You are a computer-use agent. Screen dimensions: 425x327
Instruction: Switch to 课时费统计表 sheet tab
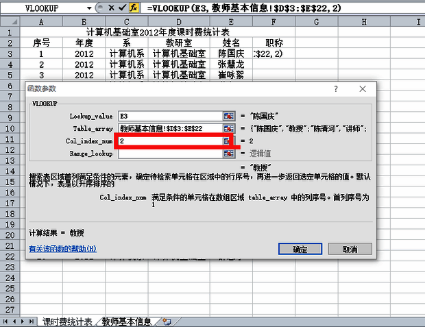(66, 321)
